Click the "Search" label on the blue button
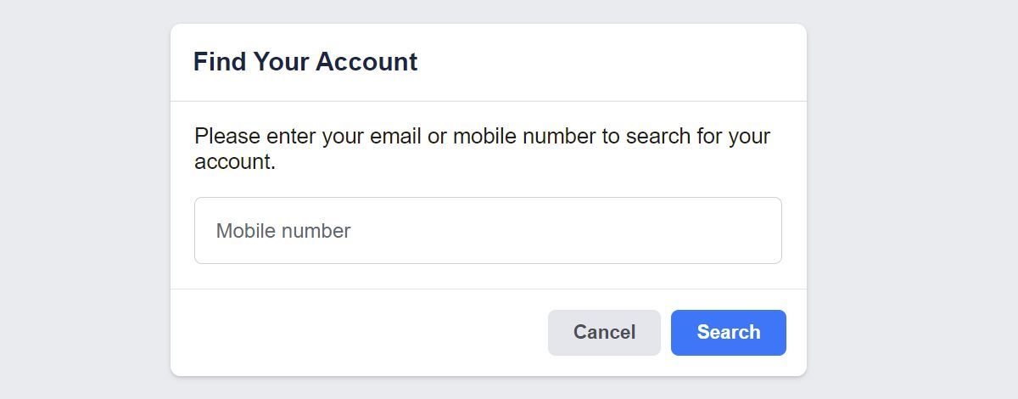Image resolution: width=1018 pixels, height=399 pixels. 728,333
